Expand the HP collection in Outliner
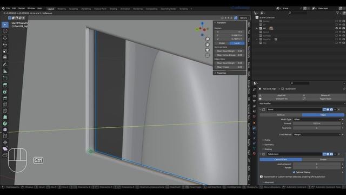Screen dimensions: 346x195 [257, 28]
